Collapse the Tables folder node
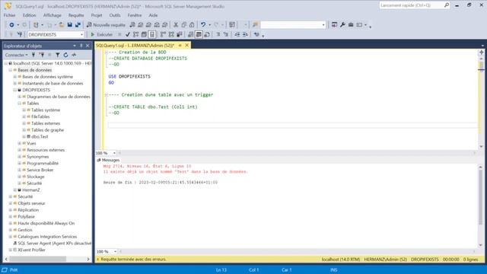This screenshot has width=487, height=274. click(20, 104)
